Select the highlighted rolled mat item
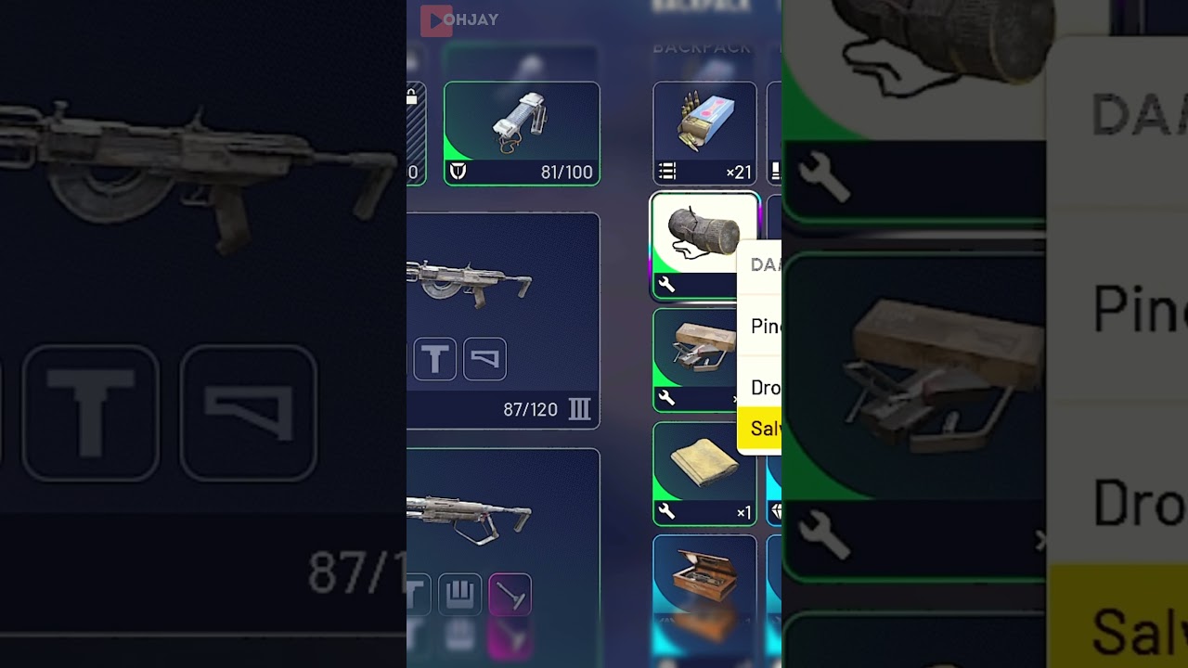The height and width of the screenshot is (668, 1188). [x=704, y=246]
